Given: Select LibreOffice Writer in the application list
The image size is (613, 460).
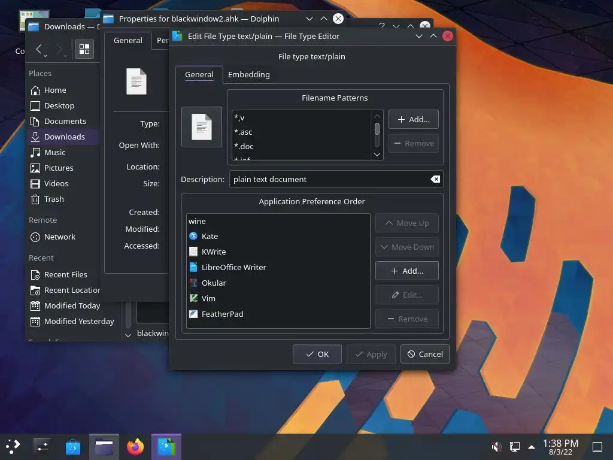Looking at the screenshot, I should 278,268.
